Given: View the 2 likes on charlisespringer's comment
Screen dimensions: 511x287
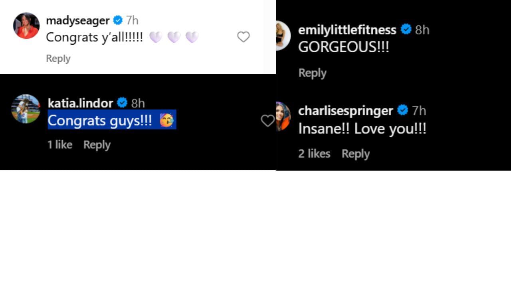Looking at the screenshot, I should (x=314, y=154).
